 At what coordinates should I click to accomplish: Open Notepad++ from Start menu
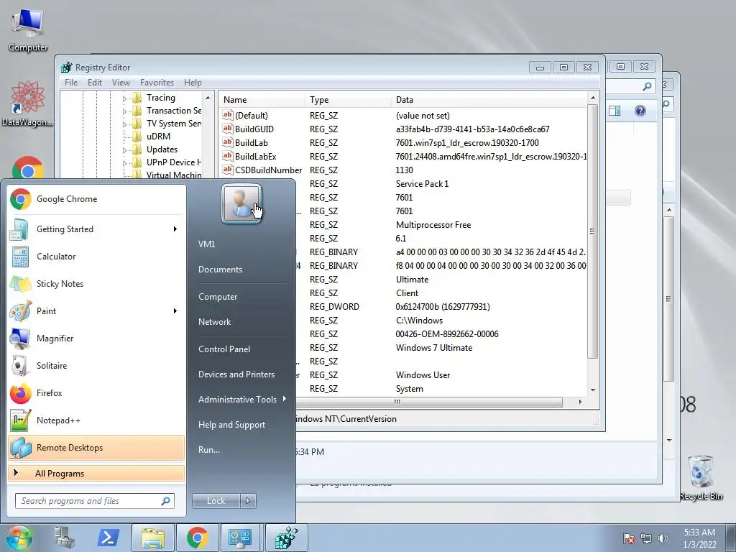96,420
